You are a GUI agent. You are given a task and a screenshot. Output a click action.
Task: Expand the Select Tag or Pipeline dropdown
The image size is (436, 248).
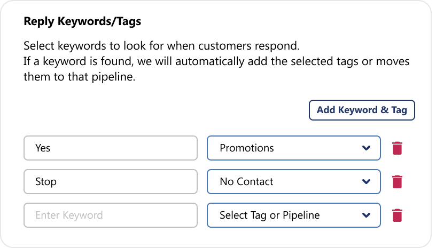(294, 215)
